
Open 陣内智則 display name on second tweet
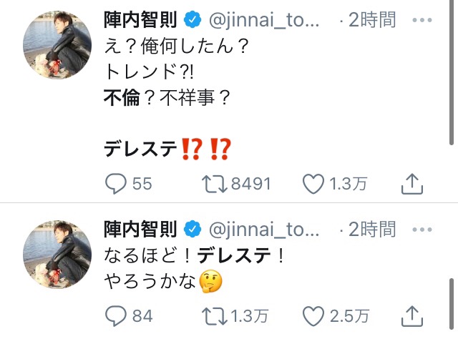tap(140, 229)
